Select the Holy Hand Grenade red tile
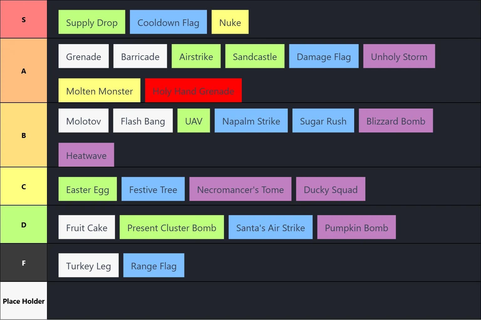 coord(193,91)
